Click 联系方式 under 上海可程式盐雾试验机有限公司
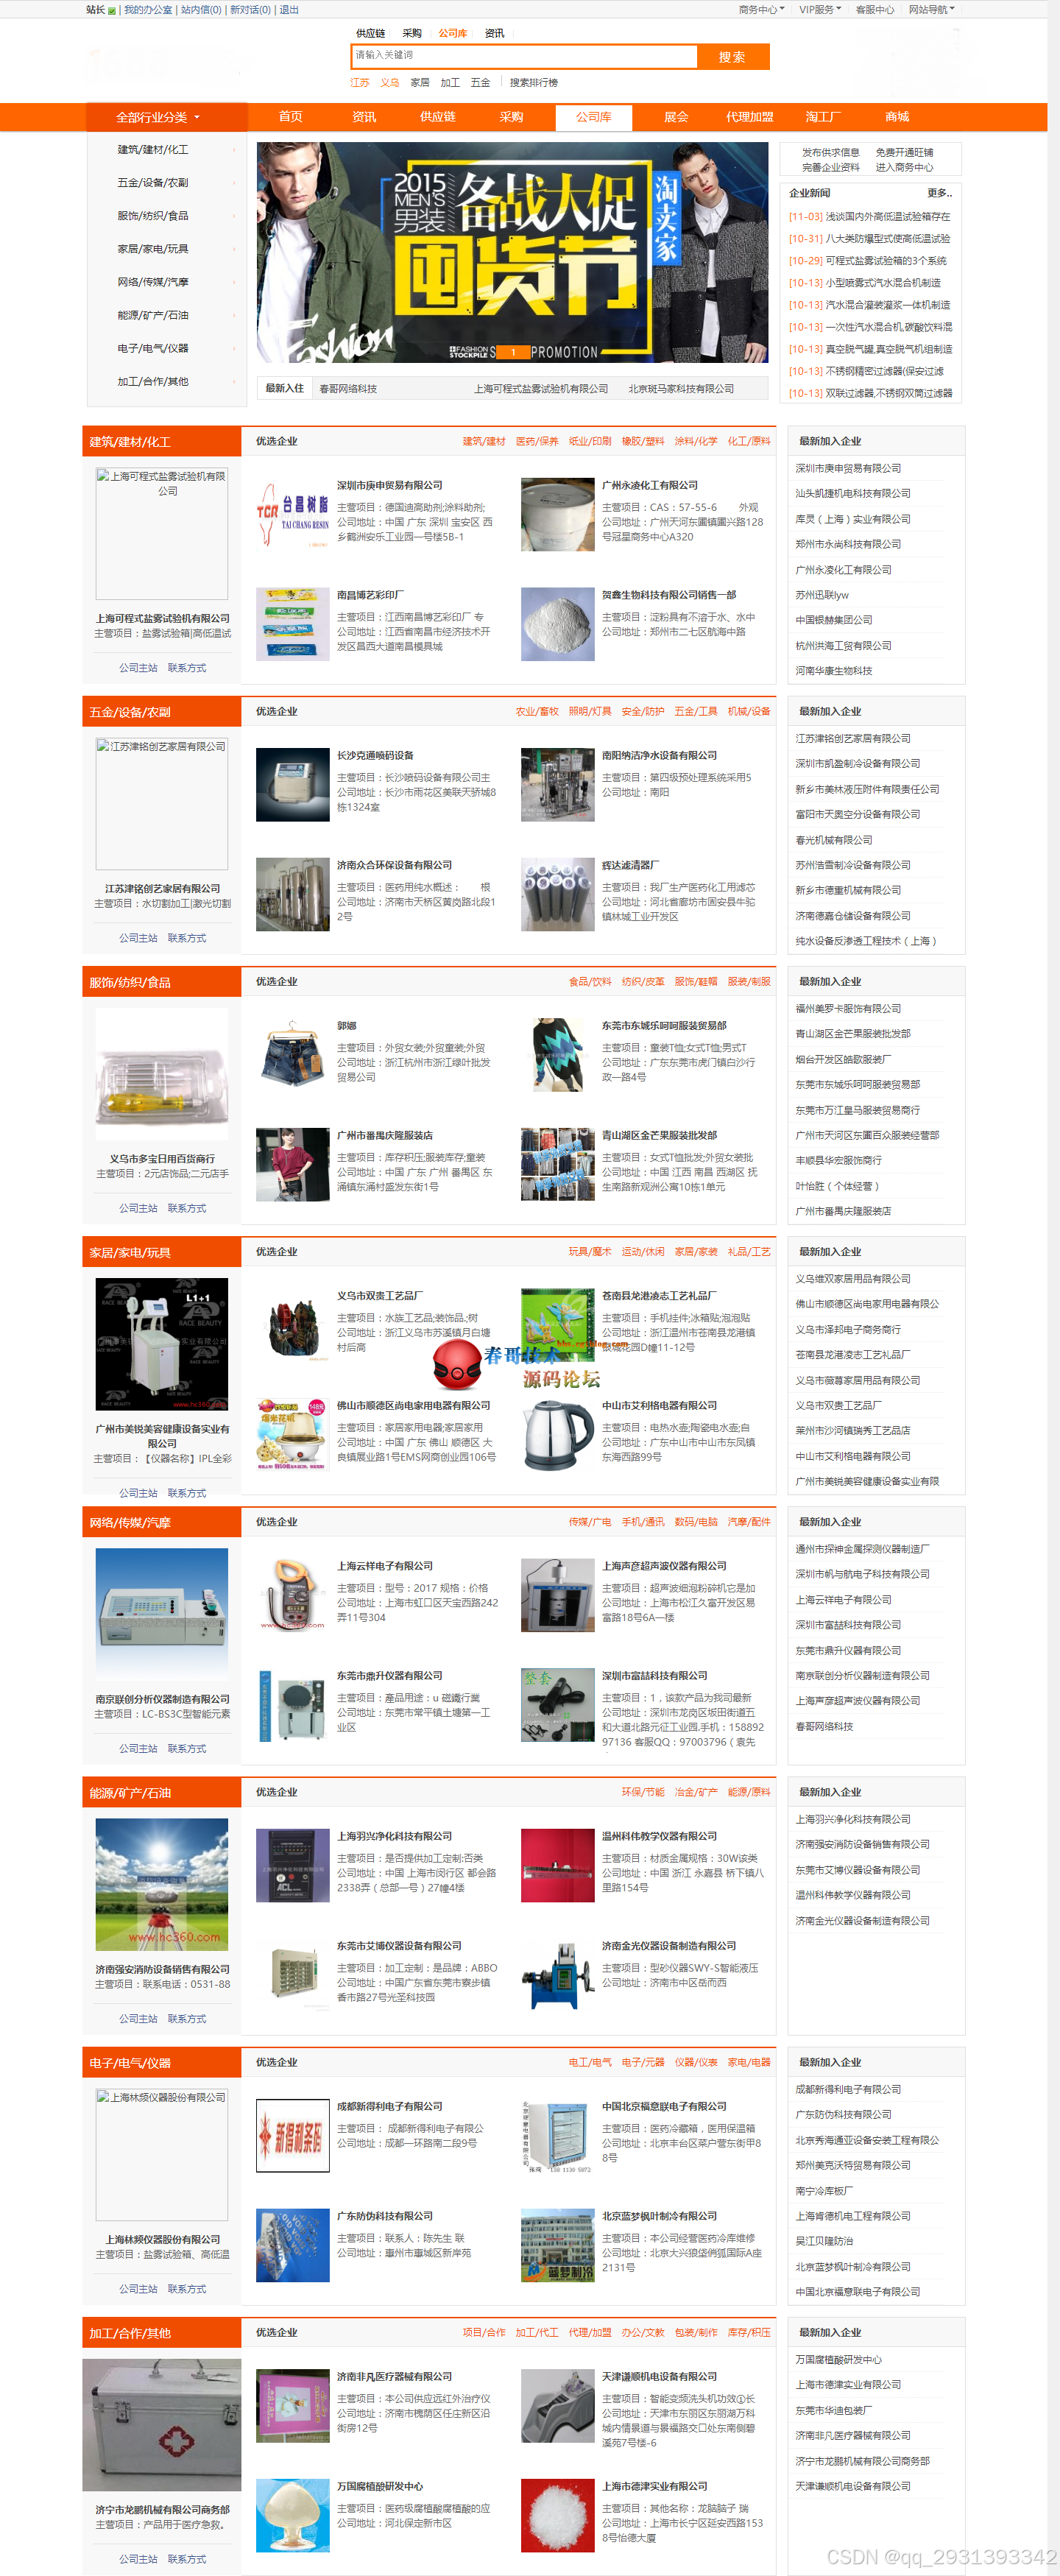Viewport: 1060px width, 2576px height. pyautogui.click(x=187, y=668)
